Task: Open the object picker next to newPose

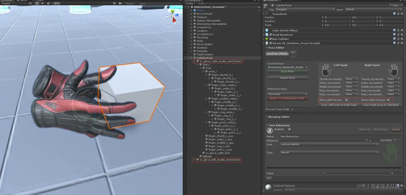Action: pos(306,67)
